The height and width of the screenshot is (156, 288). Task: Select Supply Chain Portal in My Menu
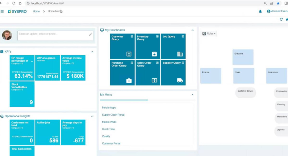click(x=113, y=115)
